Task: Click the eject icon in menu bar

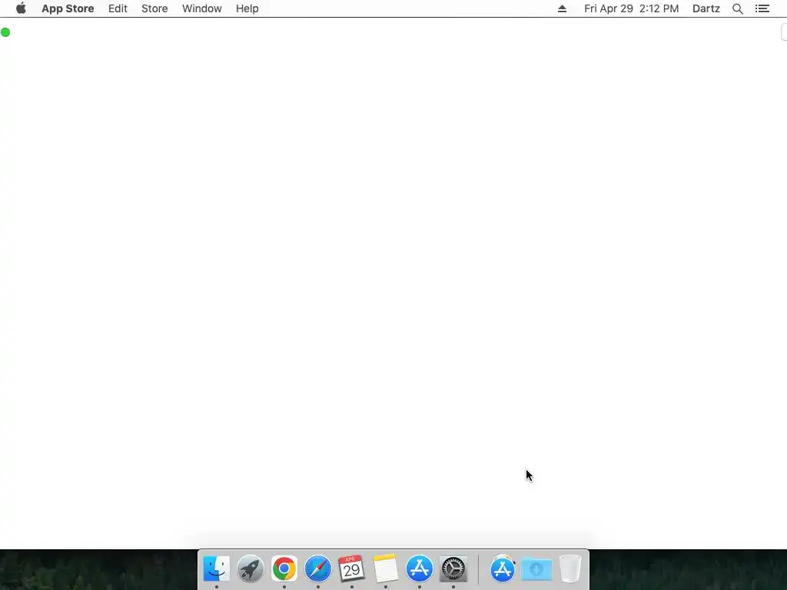Action: pyautogui.click(x=562, y=8)
